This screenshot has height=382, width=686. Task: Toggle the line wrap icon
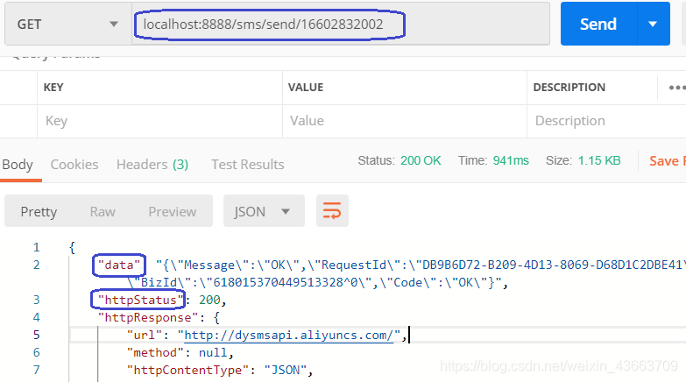[332, 211]
